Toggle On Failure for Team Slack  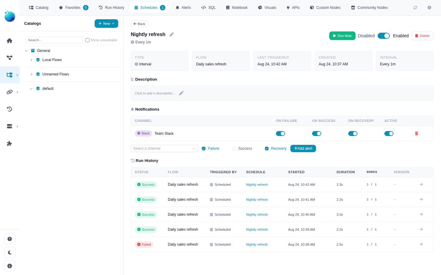click(x=281, y=134)
